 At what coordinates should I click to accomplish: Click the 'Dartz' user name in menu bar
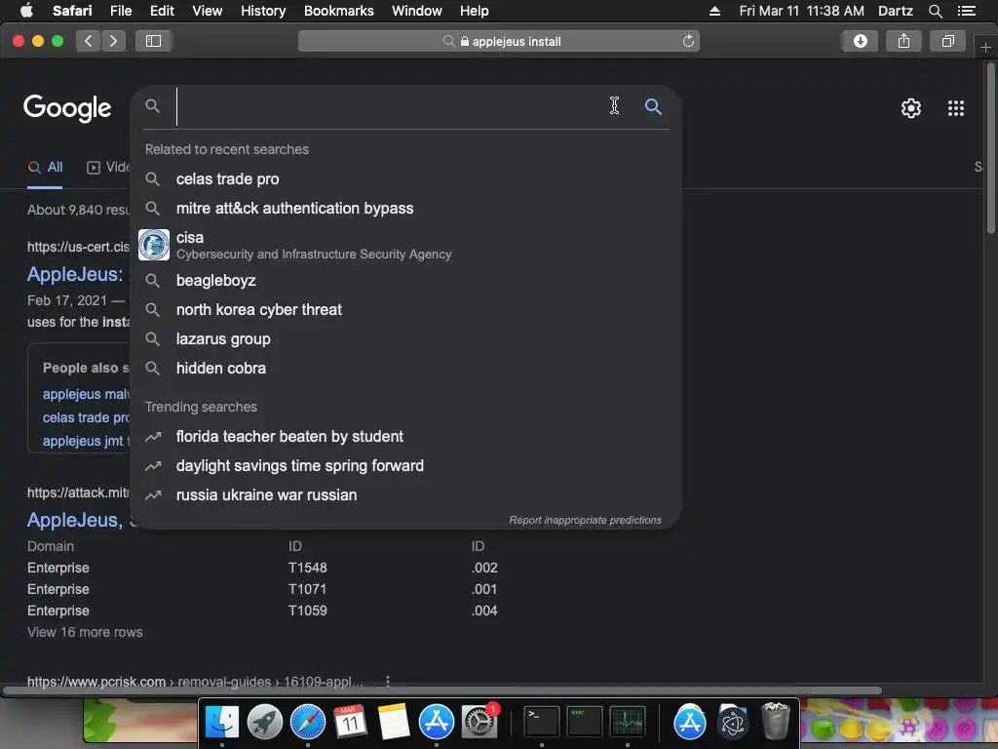click(895, 11)
